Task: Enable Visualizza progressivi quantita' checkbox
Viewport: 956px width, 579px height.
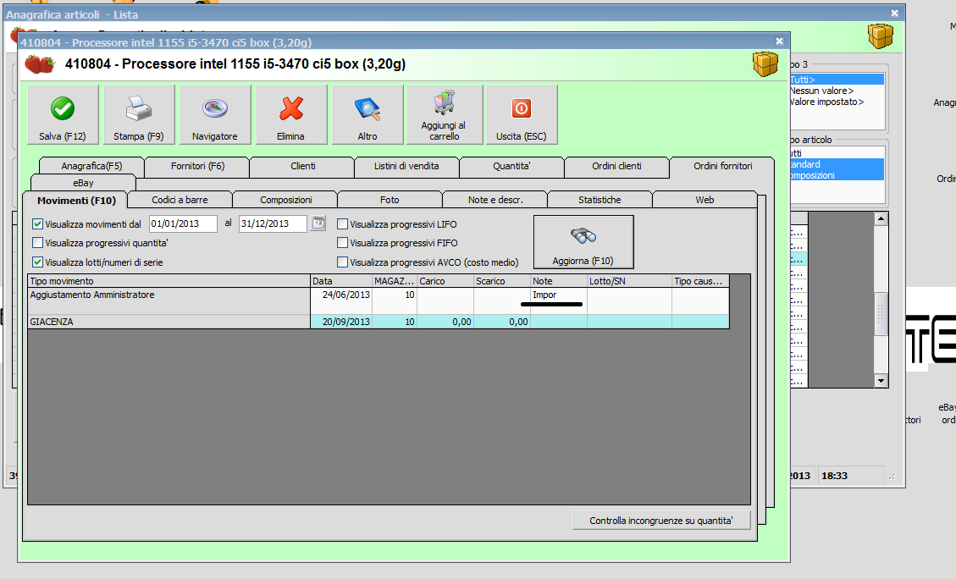Action: (x=38, y=243)
